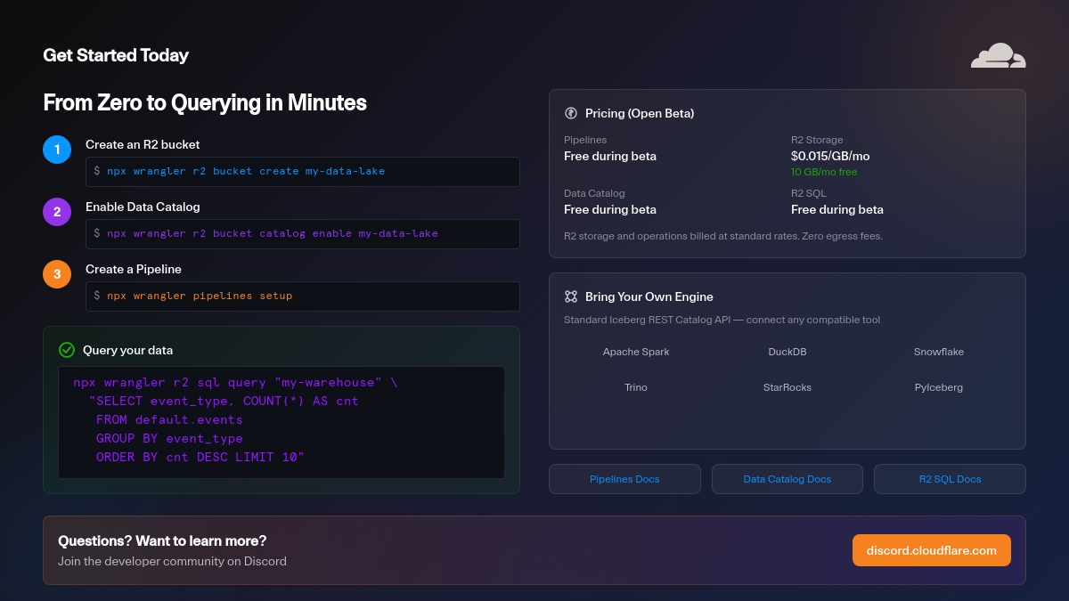The height and width of the screenshot is (601, 1069).
Task: Open the Pipelines Docs link
Action: 624,479
